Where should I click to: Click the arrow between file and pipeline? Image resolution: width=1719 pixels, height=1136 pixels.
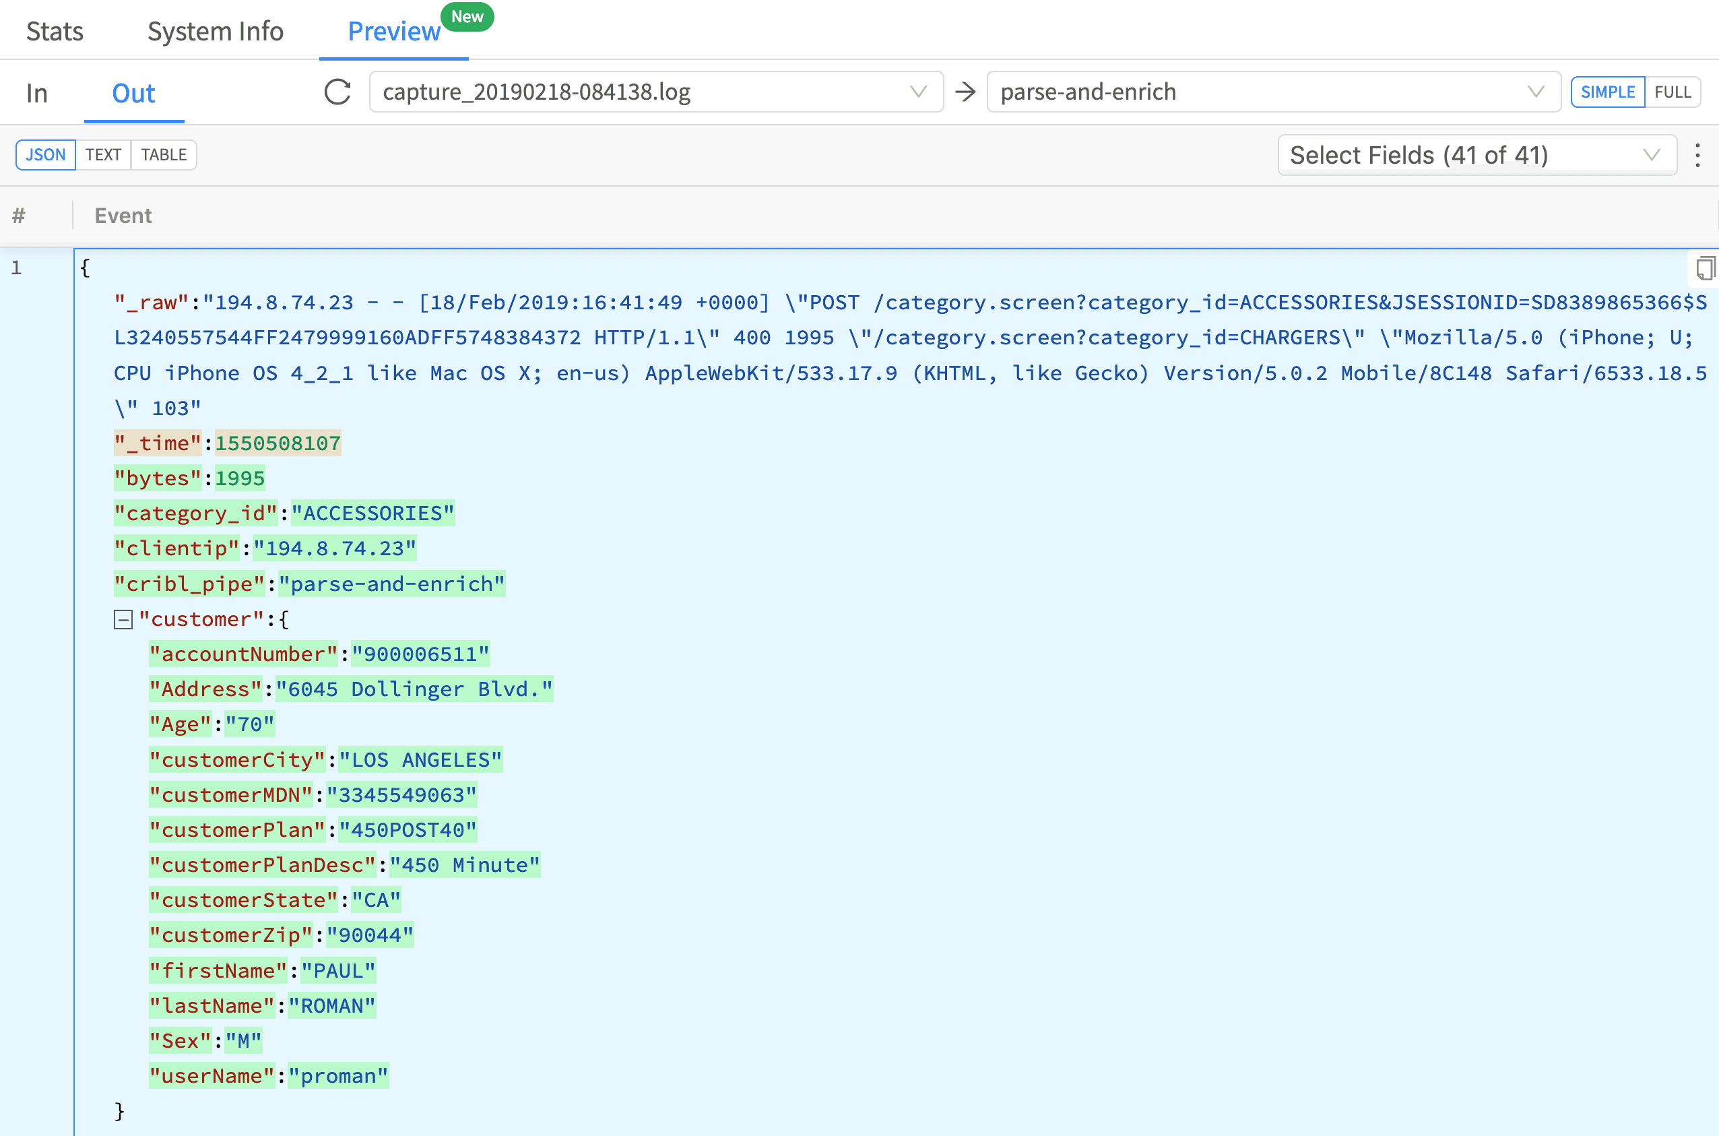[965, 92]
